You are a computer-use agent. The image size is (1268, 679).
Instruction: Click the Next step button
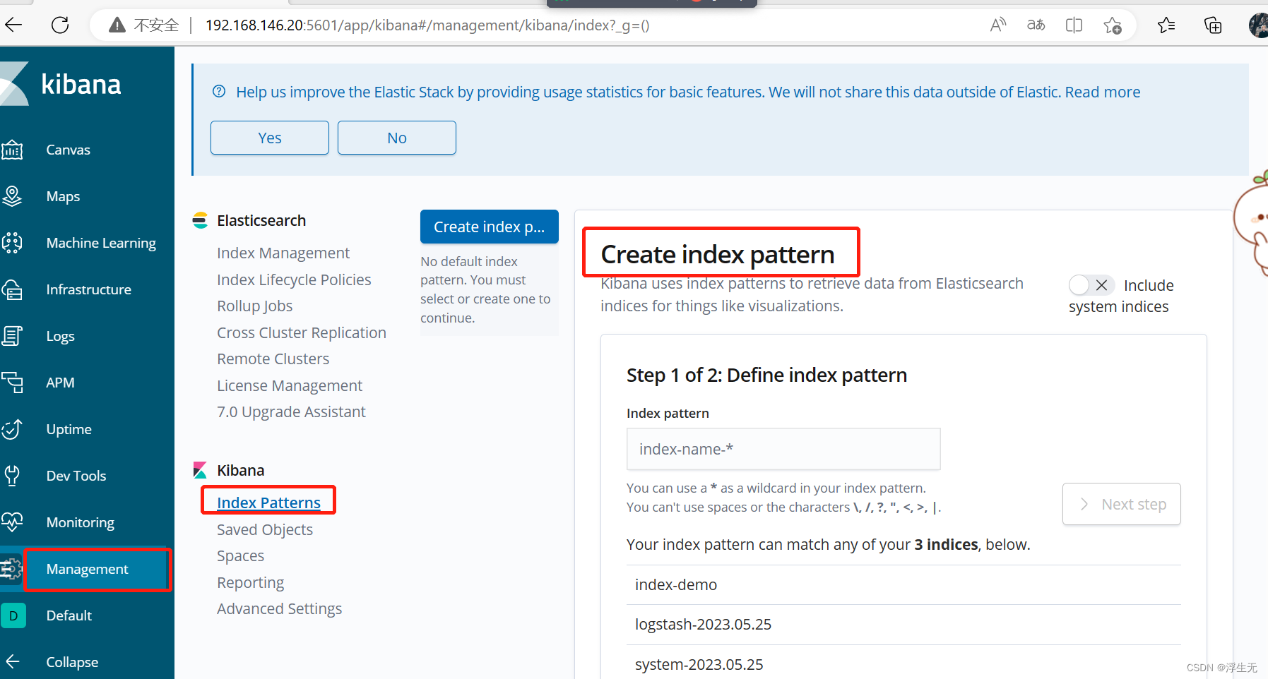pos(1122,504)
